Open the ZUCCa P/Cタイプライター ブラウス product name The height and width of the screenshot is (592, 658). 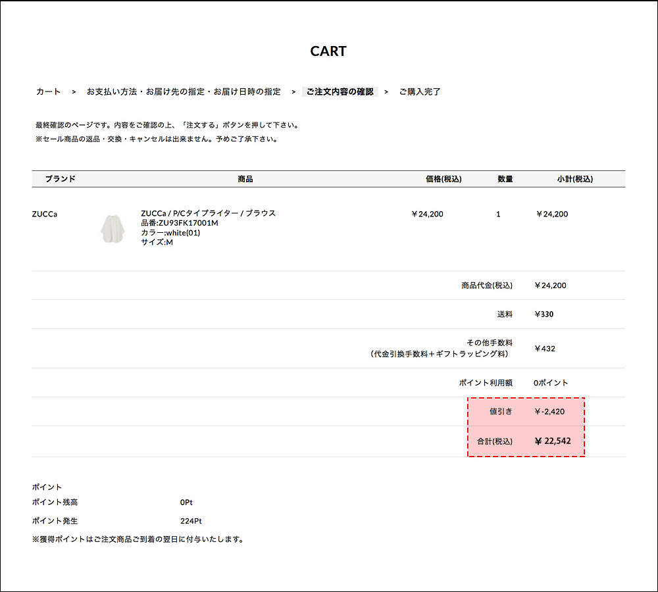tap(208, 213)
